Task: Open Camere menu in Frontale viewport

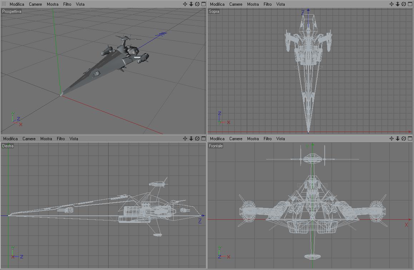Action: [x=236, y=139]
